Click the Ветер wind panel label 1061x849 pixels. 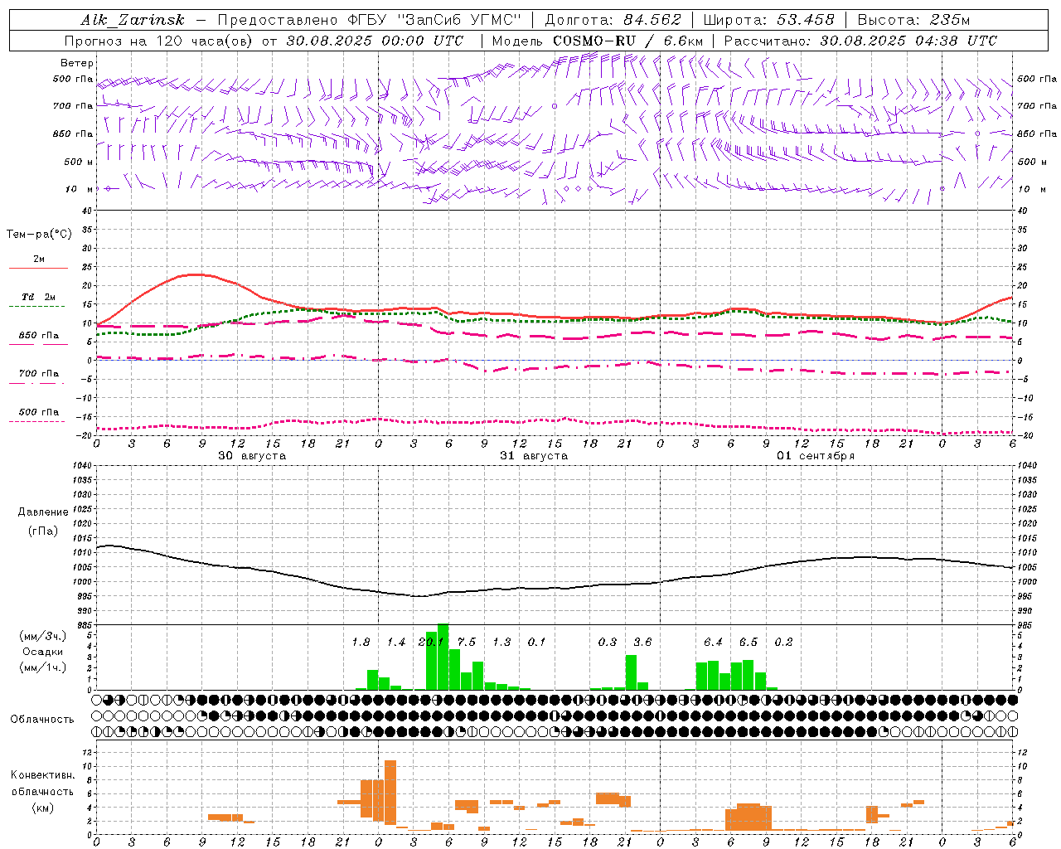pos(77,63)
